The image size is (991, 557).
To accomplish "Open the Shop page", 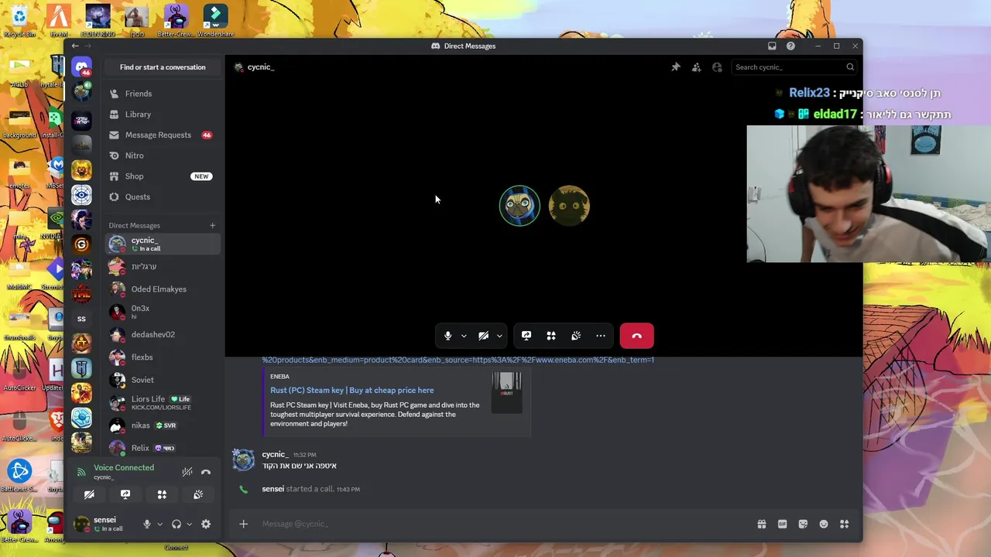I will [x=163, y=176].
